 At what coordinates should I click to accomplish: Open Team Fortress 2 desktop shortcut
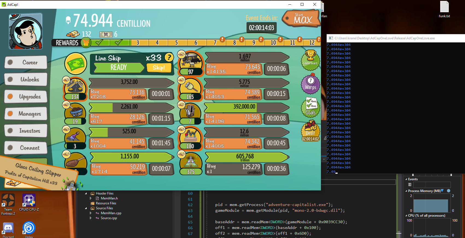pyautogui.click(x=8, y=204)
